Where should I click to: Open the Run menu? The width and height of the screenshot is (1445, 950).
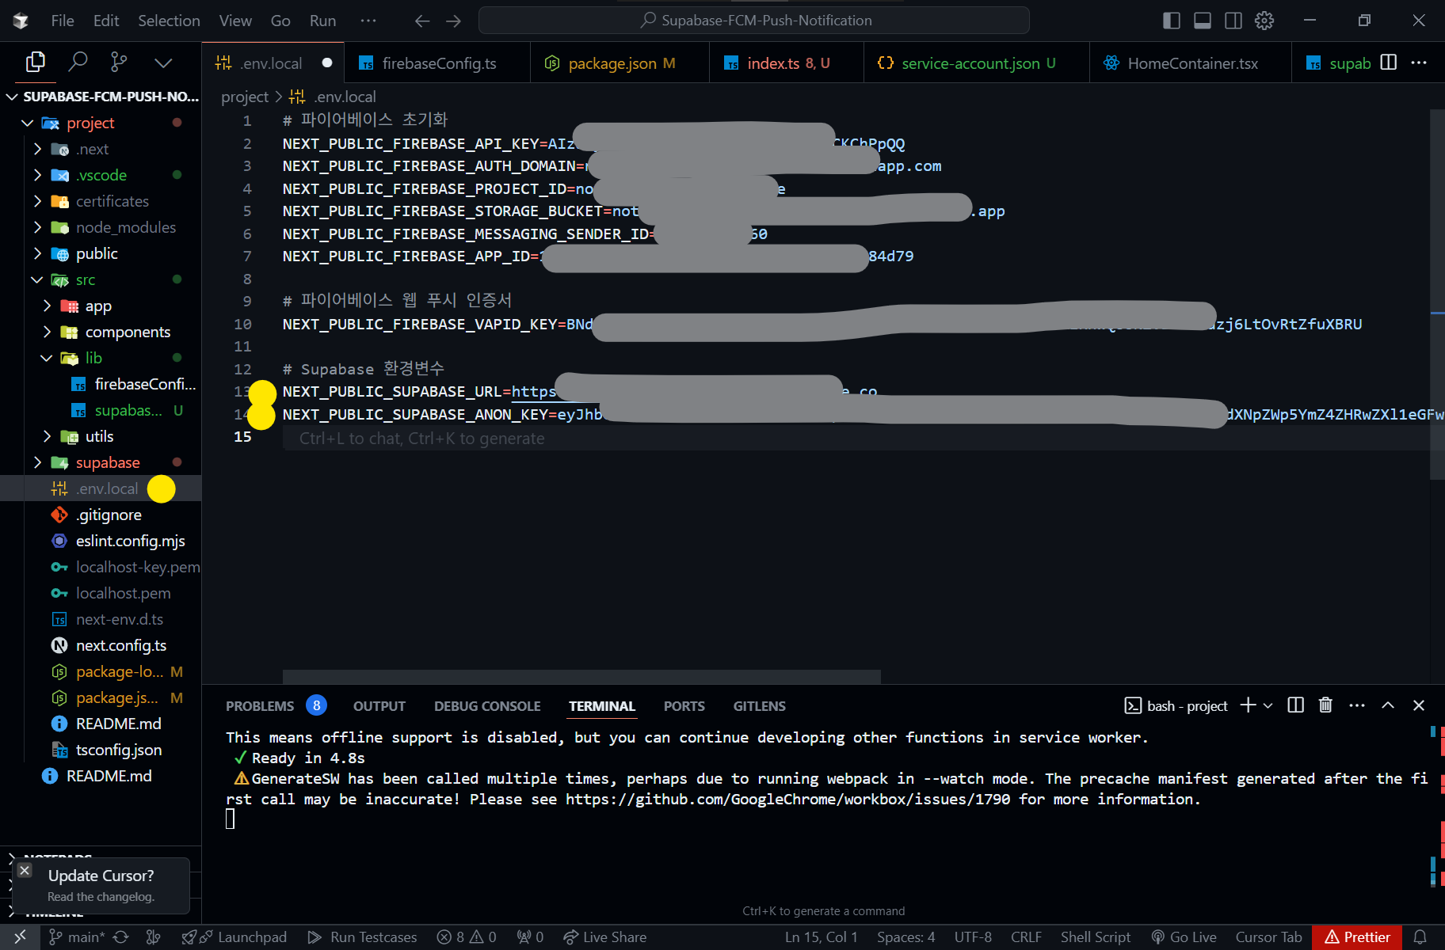pos(322,21)
